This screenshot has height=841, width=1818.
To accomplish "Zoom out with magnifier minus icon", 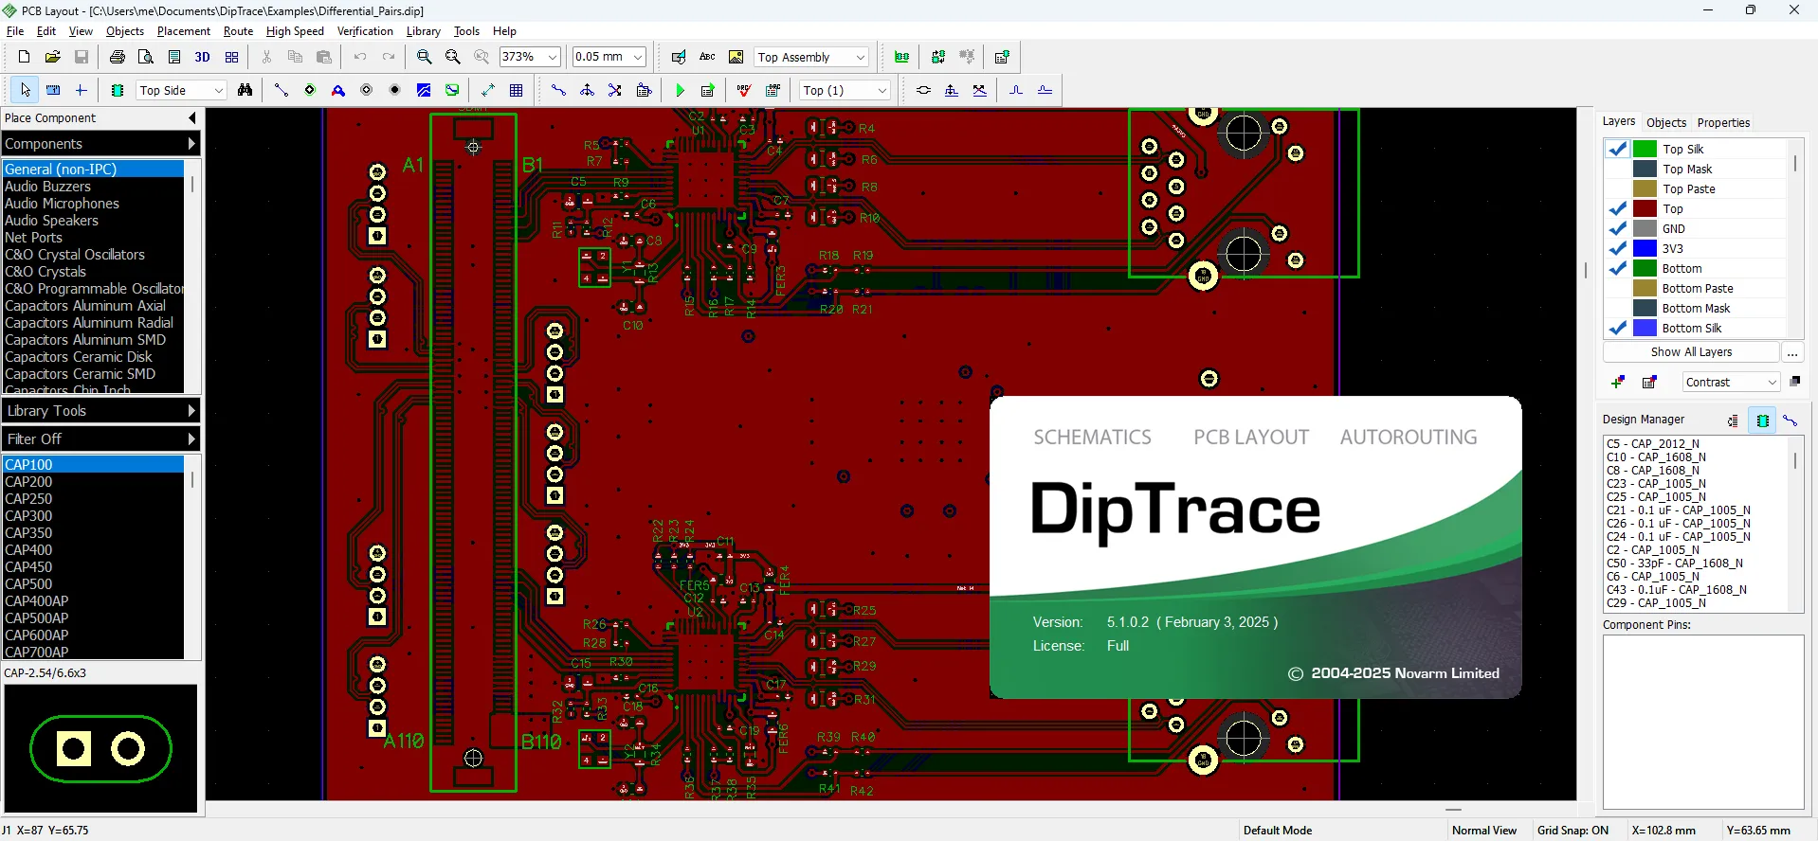I will click(x=453, y=57).
